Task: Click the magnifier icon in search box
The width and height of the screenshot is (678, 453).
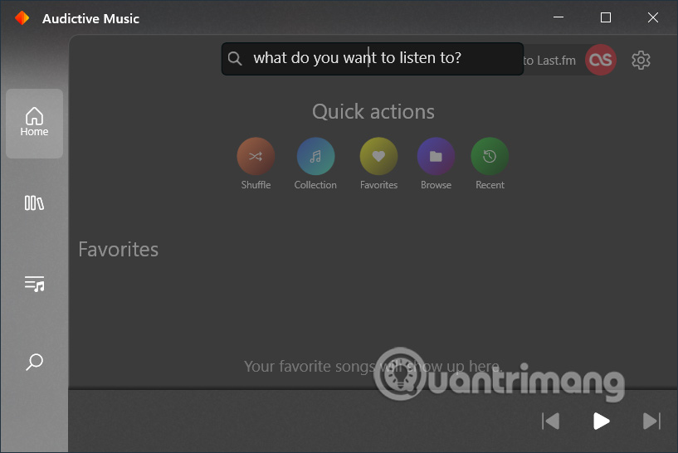Action: (235, 58)
